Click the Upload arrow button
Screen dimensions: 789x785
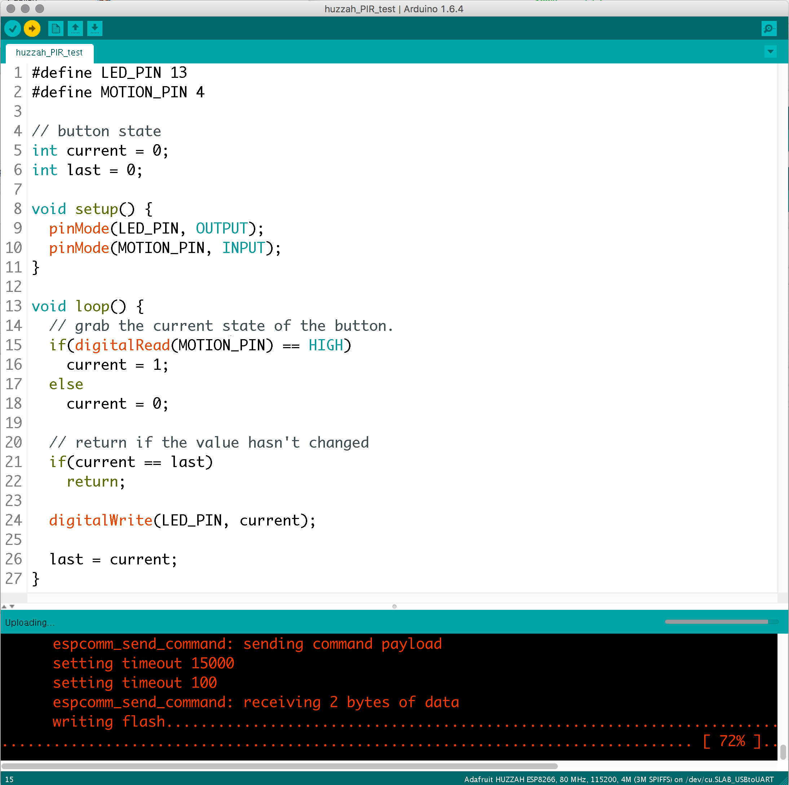(x=32, y=28)
